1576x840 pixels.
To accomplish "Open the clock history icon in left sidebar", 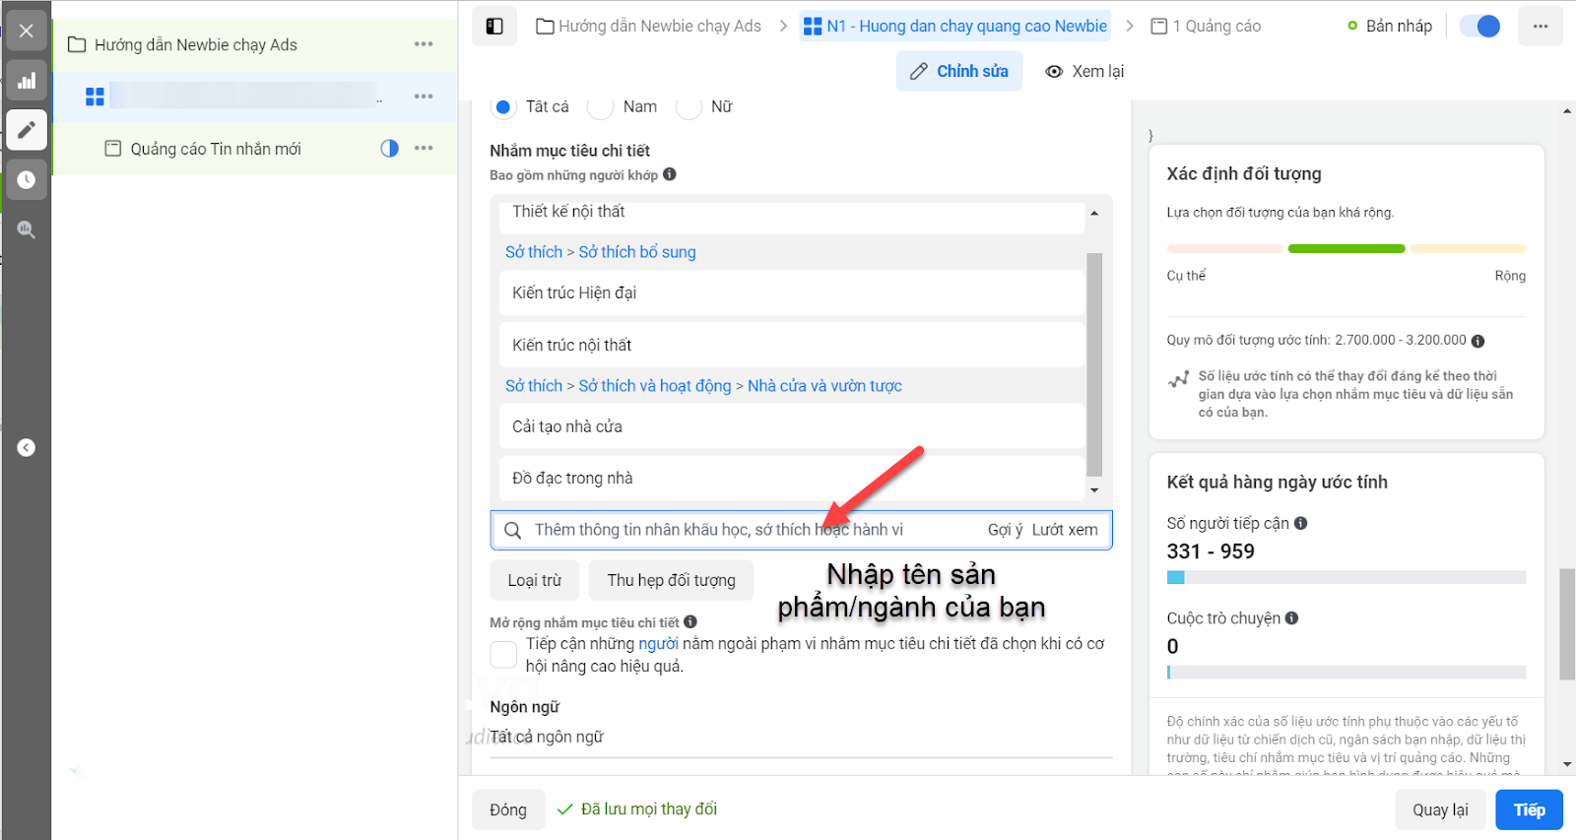I will pyautogui.click(x=27, y=180).
